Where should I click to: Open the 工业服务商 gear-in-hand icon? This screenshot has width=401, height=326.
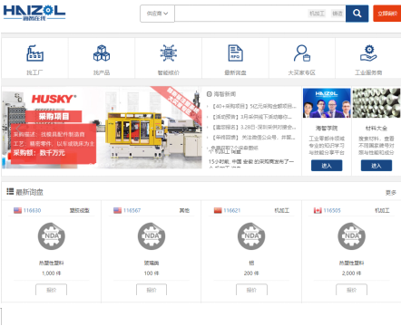[x=368, y=53]
